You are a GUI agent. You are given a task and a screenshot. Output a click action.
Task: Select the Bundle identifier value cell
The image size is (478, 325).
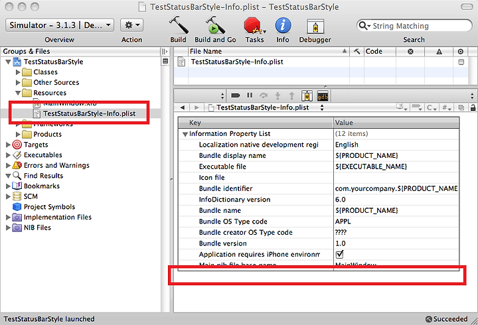396,188
